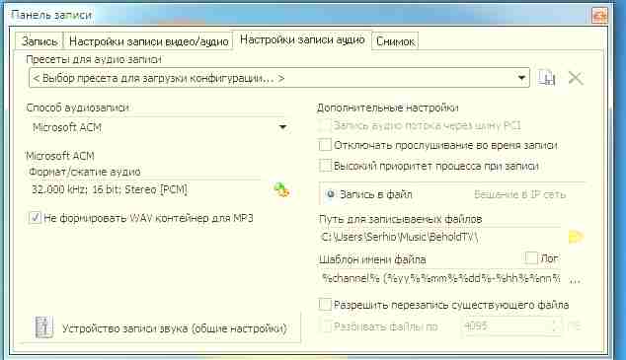The height and width of the screenshot is (360, 626).
Task: Enable Отключать прослушивание во время записи
Action: [325, 145]
